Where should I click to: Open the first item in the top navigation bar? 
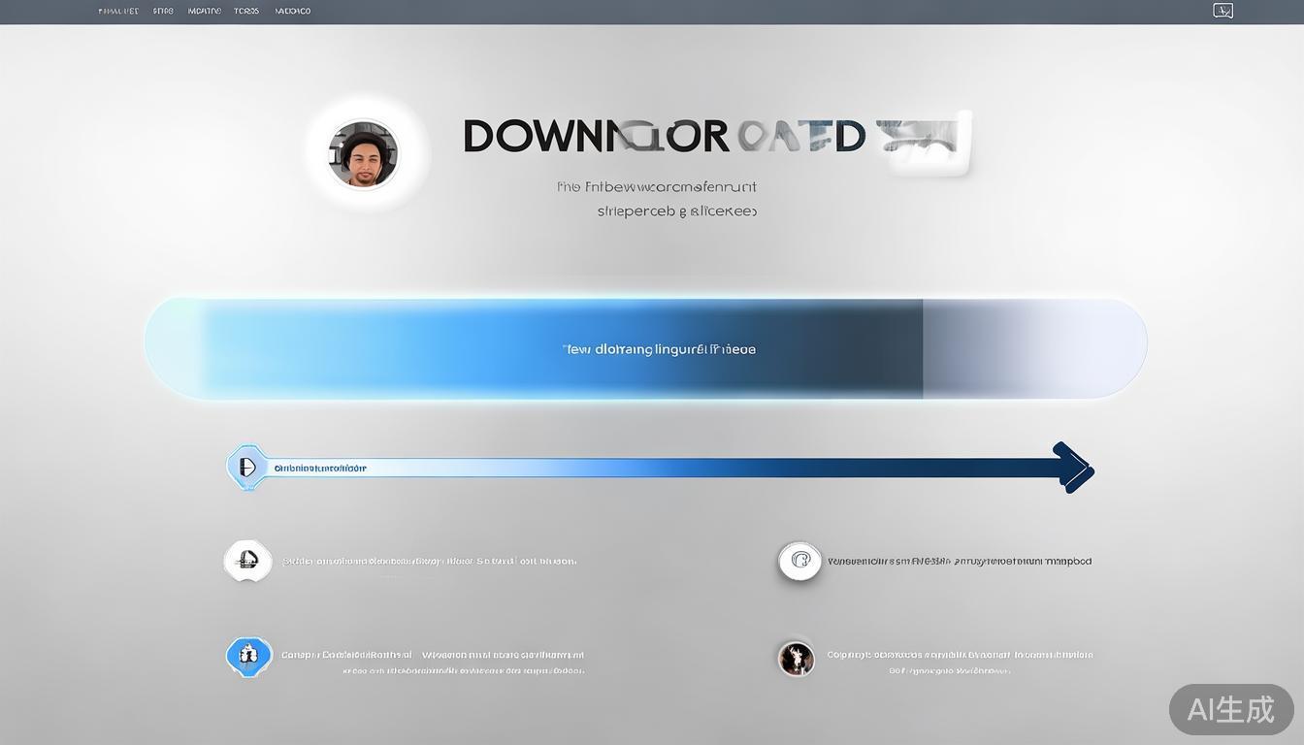tap(118, 12)
